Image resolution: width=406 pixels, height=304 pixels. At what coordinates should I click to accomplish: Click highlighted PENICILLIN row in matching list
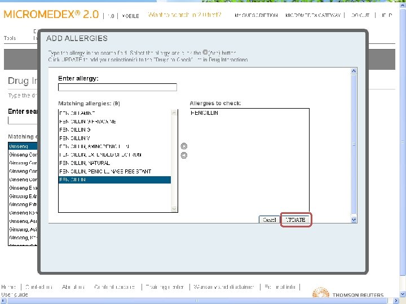point(114,180)
